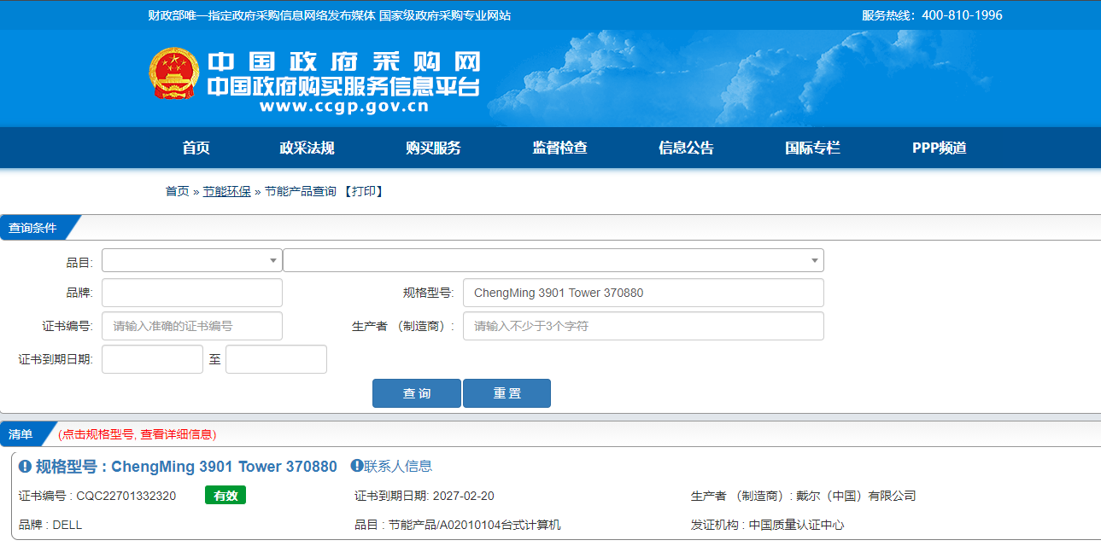Click 发证机构 : 中国质量认证中心 text
Image resolution: width=1101 pixels, height=552 pixels.
768,525
